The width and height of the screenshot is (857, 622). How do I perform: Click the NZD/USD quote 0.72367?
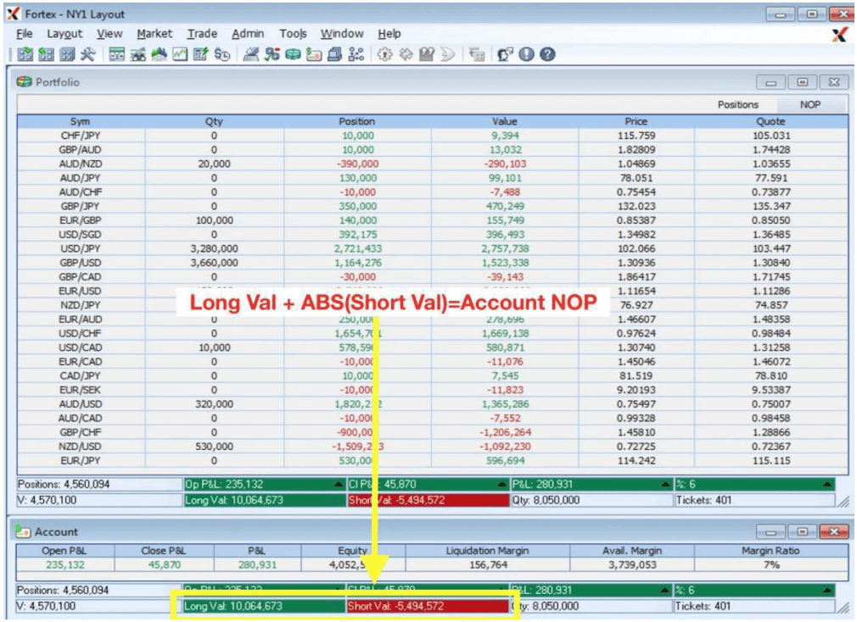coord(771,447)
